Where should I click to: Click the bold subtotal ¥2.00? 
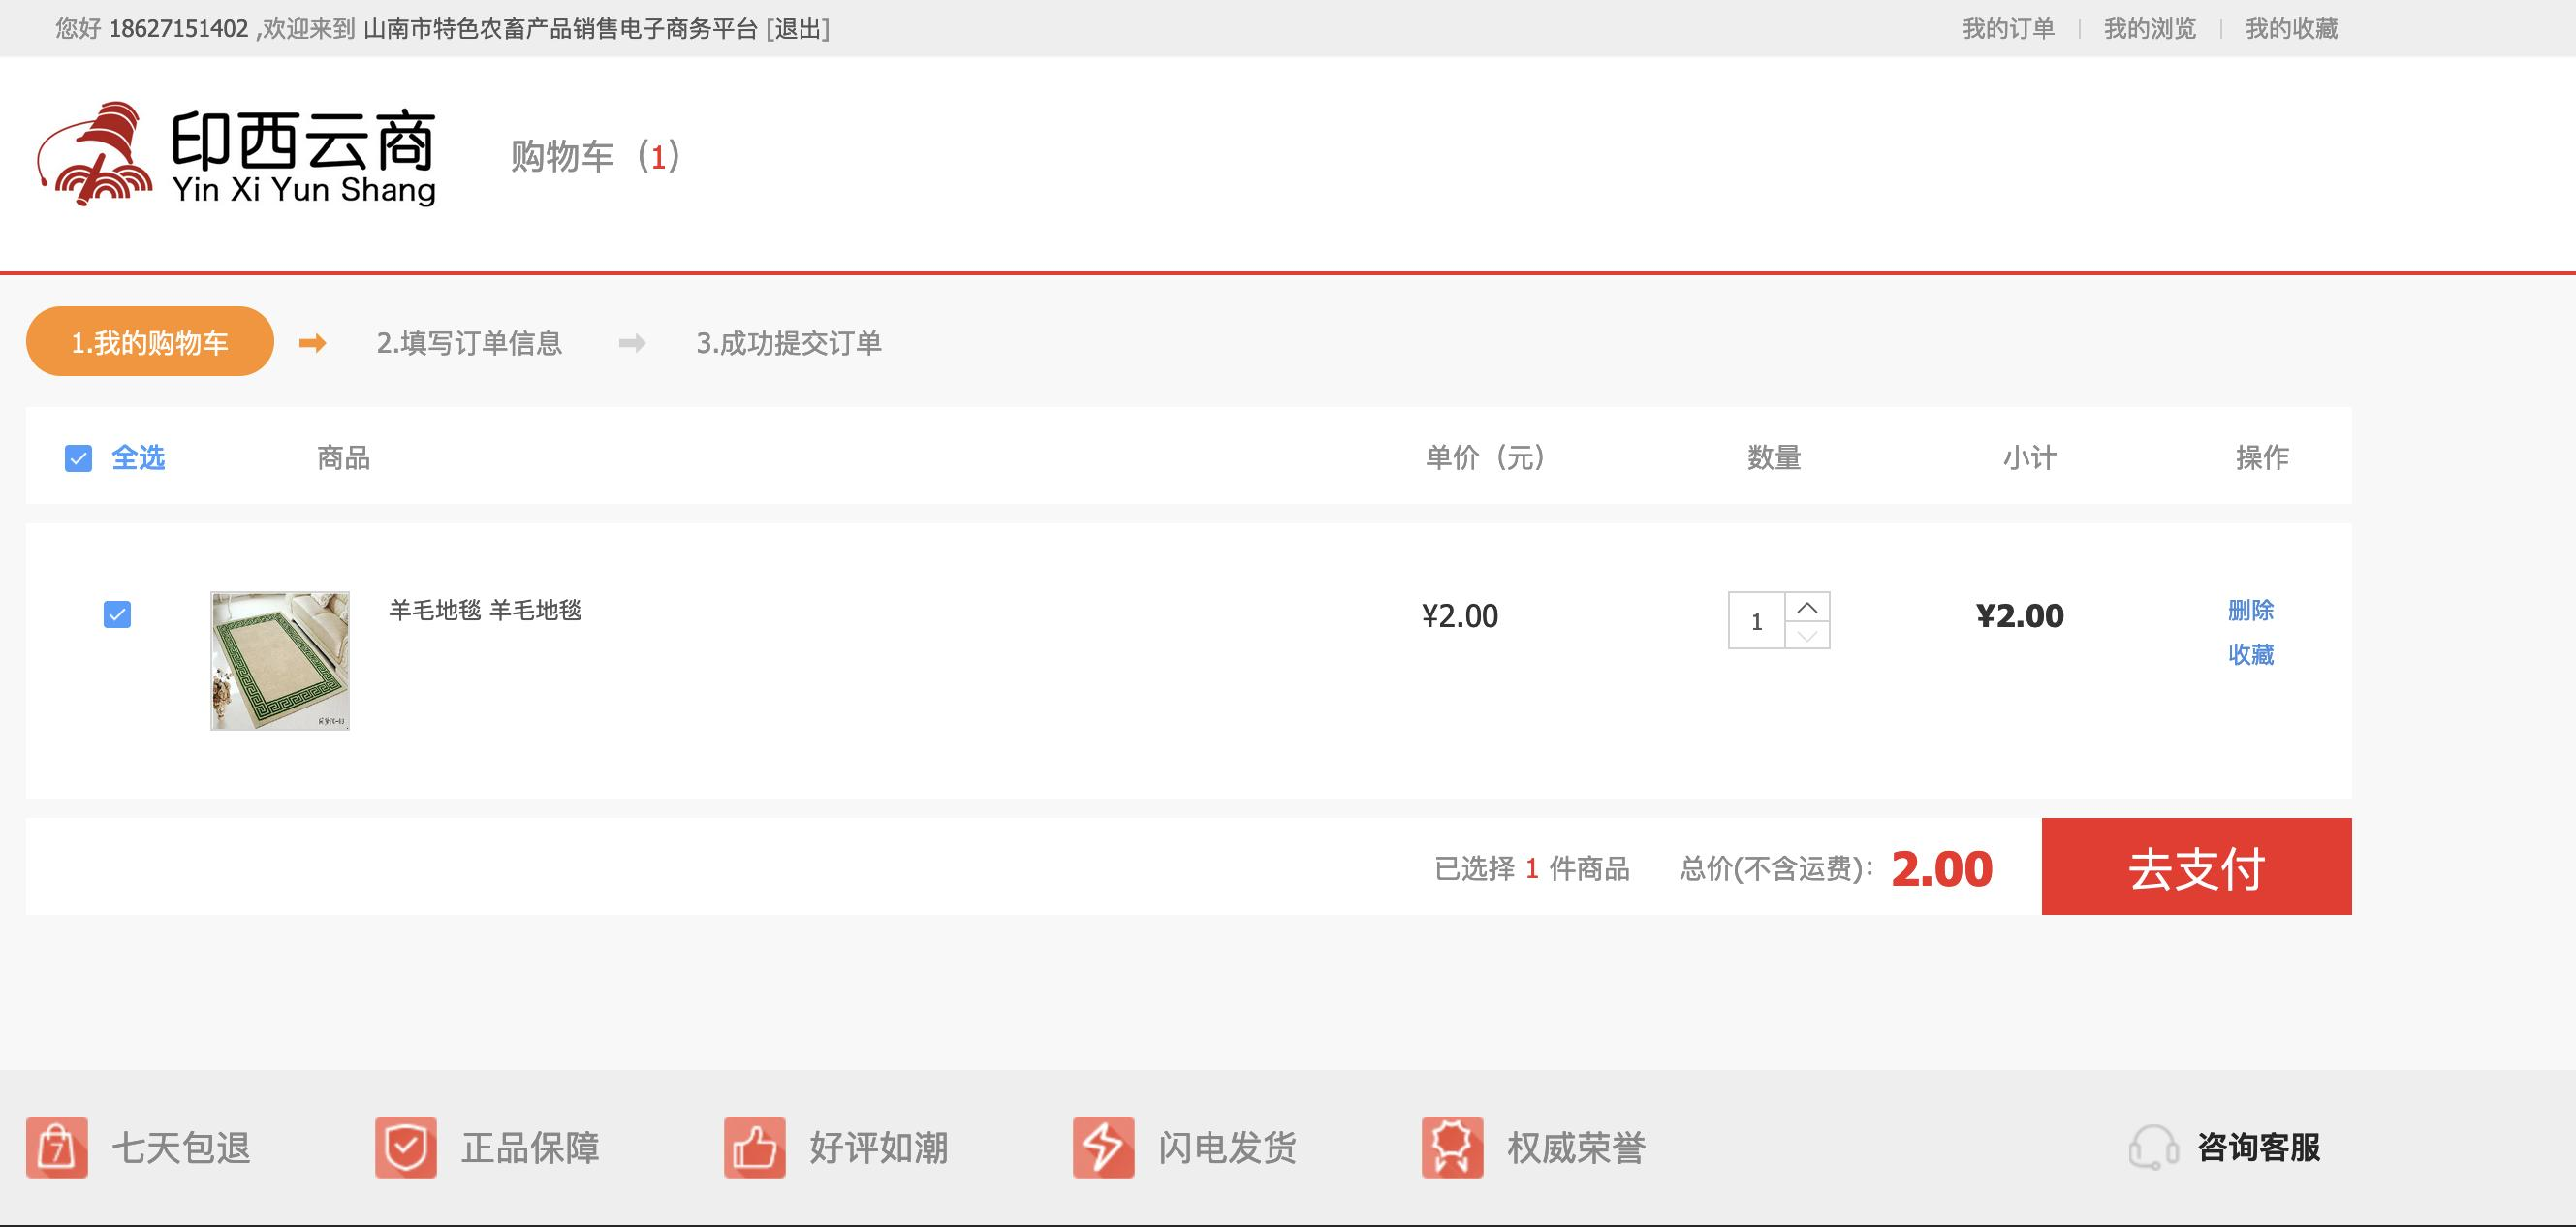coord(2020,616)
